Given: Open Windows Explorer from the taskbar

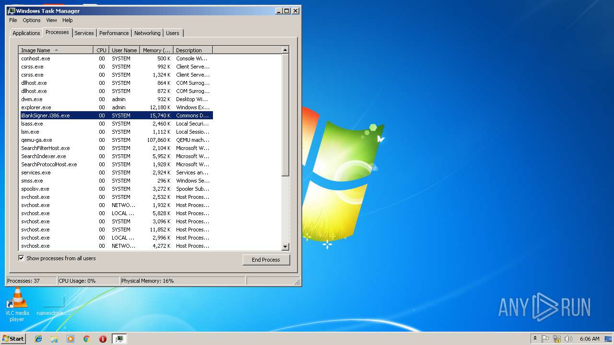Looking at the screenshot, I should (x=54, y=339).
